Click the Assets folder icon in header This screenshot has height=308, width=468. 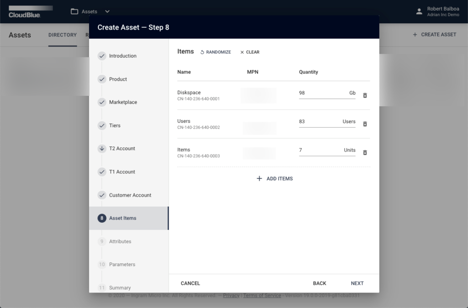[x=74, y=11]
